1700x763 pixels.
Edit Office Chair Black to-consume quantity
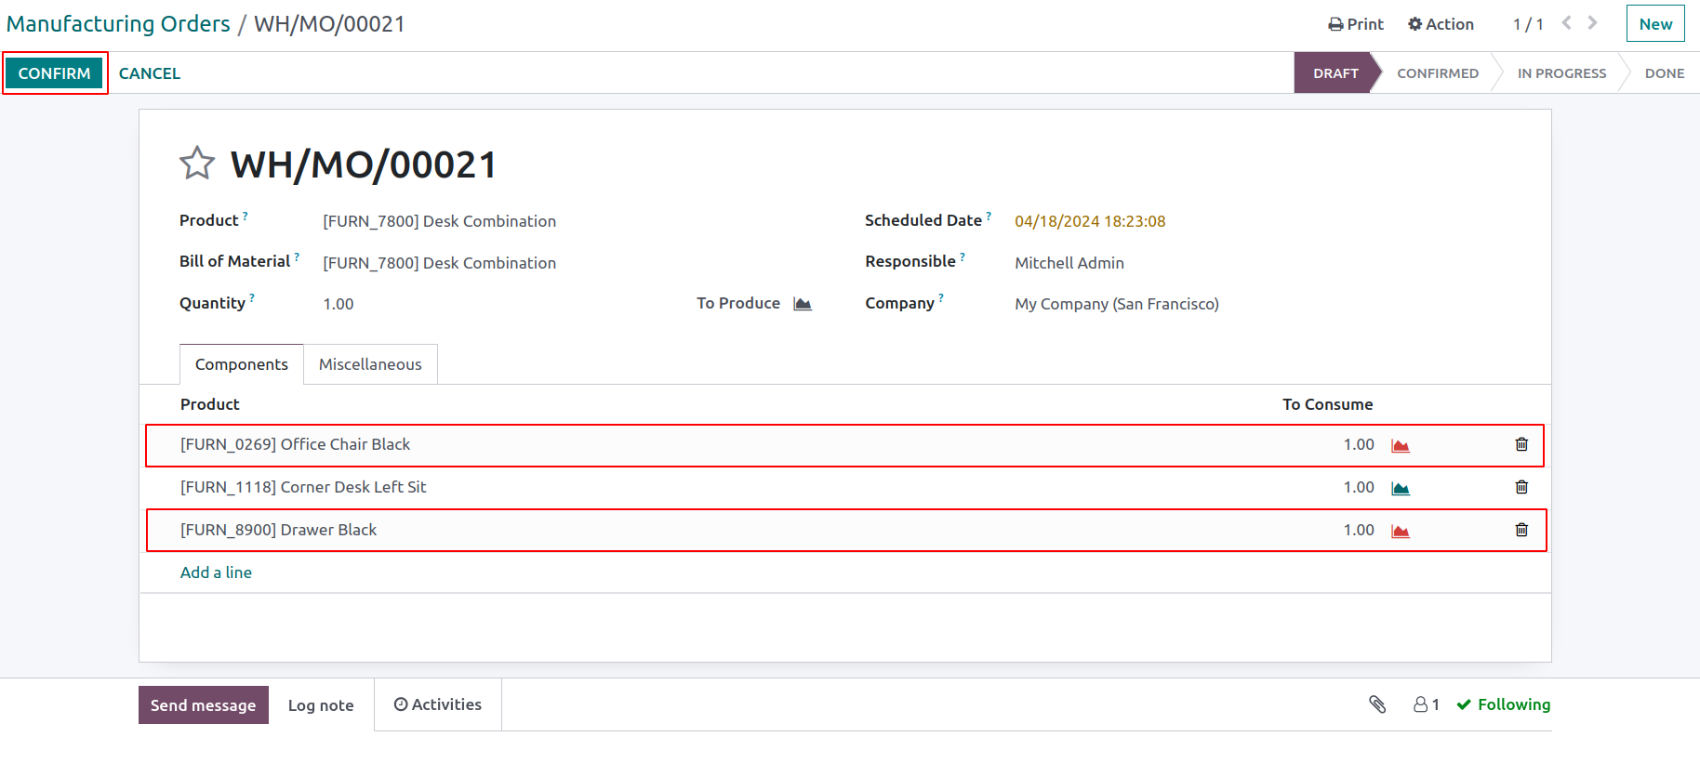[x=1359, y=444]
